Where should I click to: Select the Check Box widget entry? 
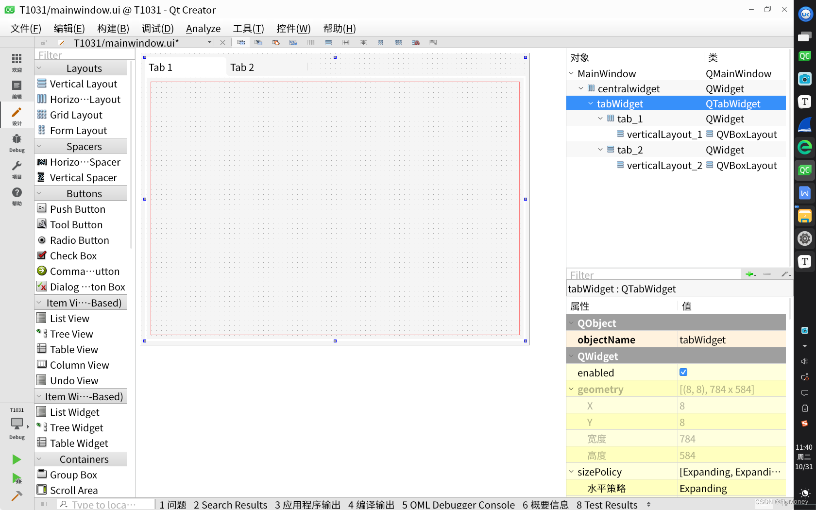pos(73,255)
